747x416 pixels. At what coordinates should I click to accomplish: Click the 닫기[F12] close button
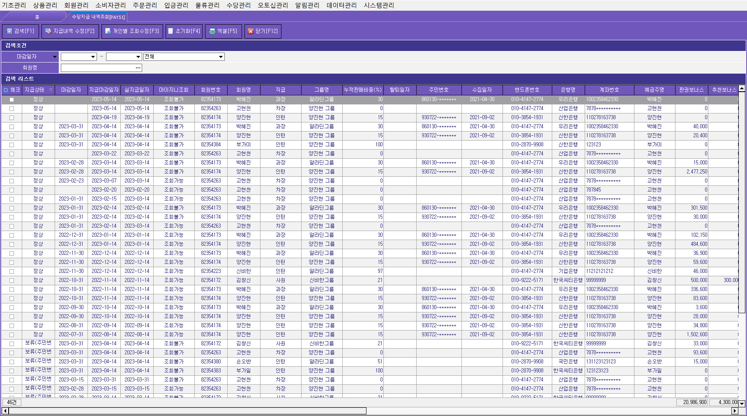point(263,31)
